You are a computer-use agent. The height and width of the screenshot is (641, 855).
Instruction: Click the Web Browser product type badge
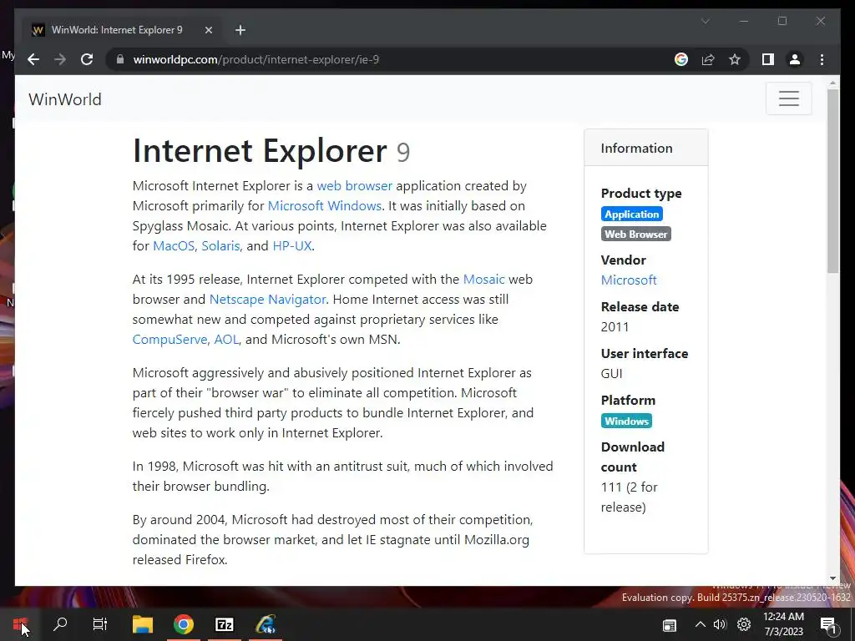[635, 235]
